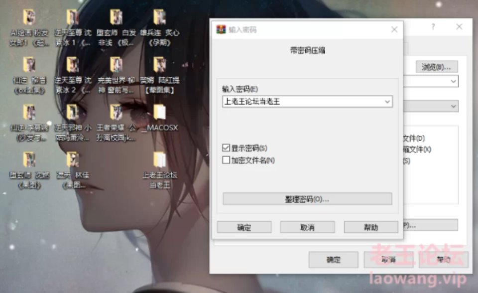Select the 王者荣耀 公孙离 folder icon

coord(116,123)
